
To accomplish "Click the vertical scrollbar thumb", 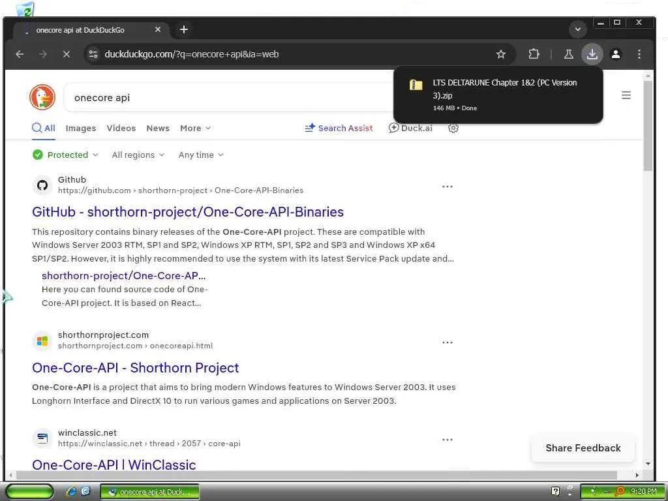I will [x=648, y=125].
